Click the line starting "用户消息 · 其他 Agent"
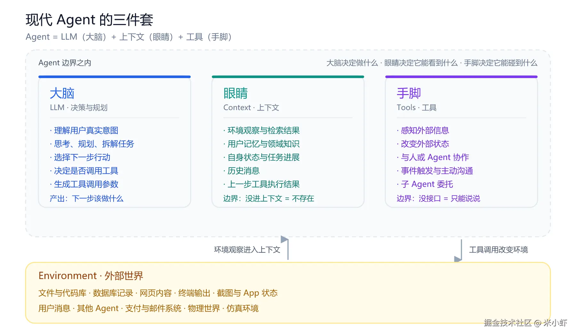The width and height of the screenshot is (576, 336). (148, 308)
